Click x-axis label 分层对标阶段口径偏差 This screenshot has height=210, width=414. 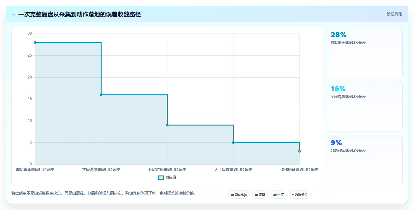click(x=167, y=169)
